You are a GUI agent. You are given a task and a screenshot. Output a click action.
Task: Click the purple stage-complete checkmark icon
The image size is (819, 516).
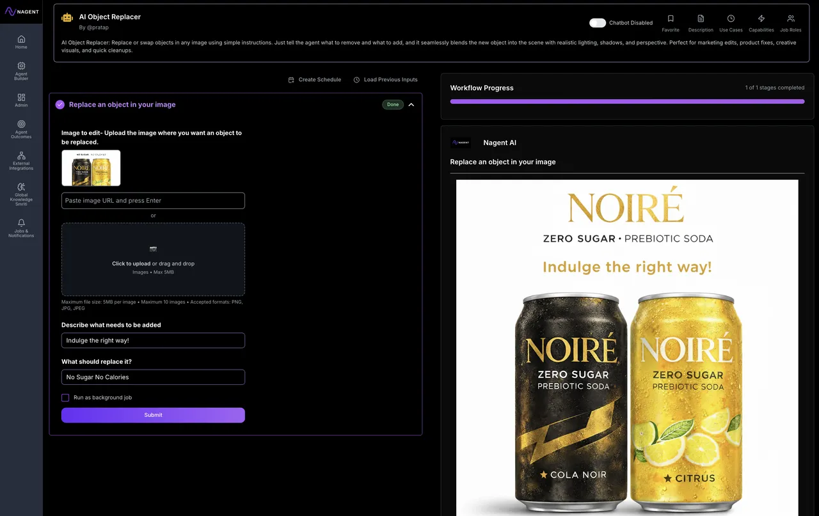tap(60, 105)
